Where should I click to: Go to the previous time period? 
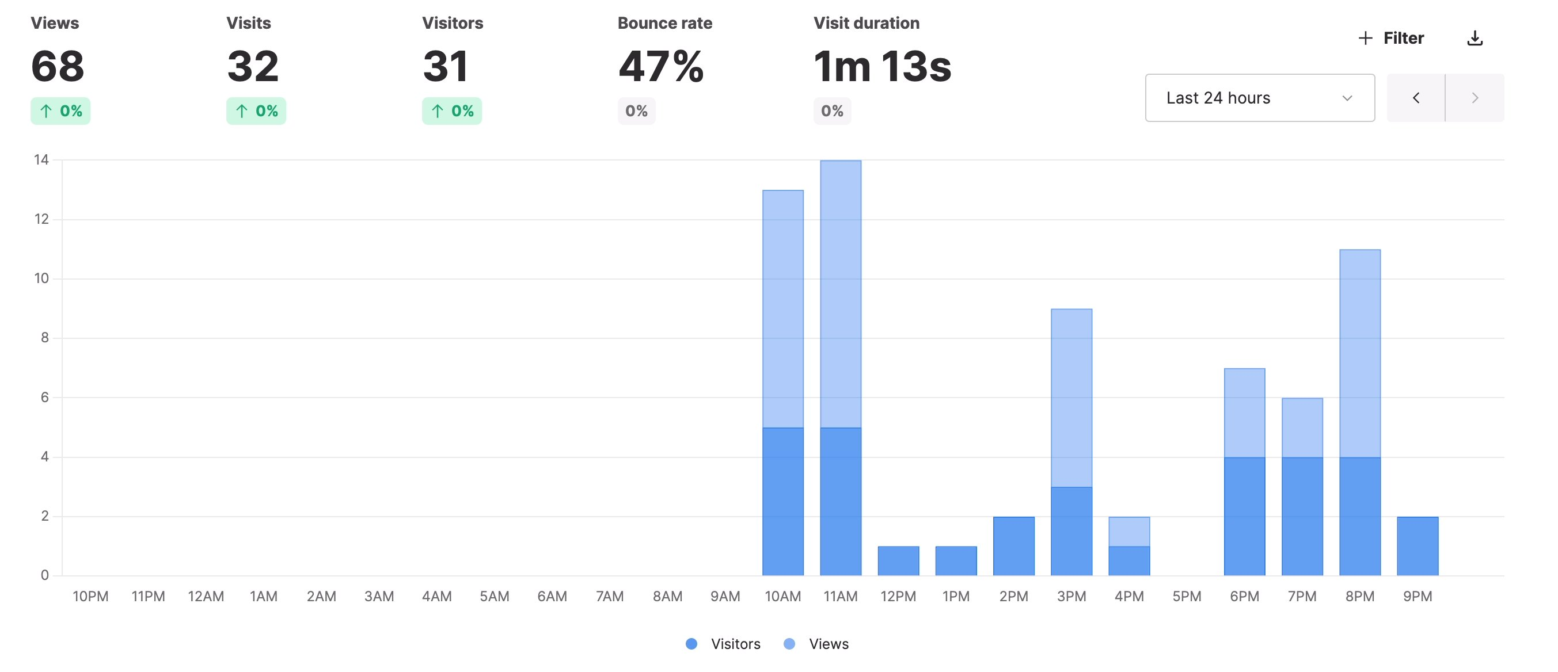pos(1415,98)
